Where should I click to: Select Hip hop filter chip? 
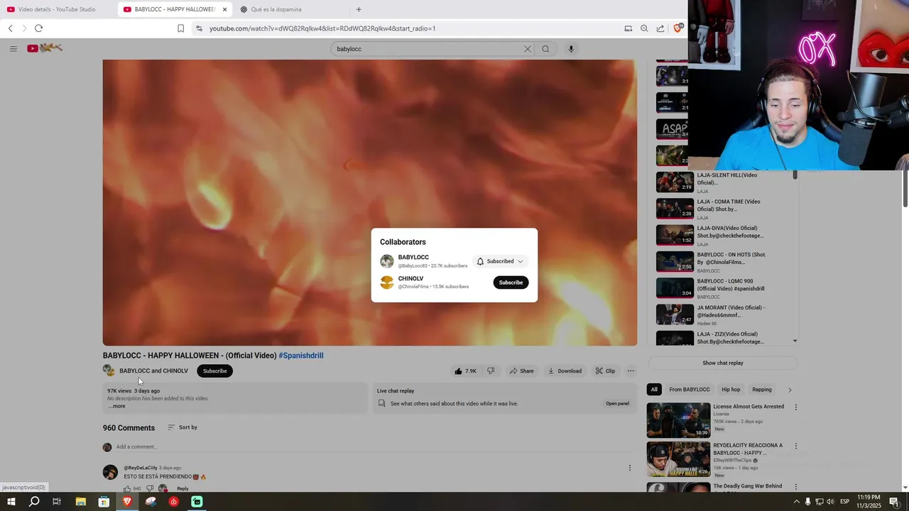[x=731, y=390]
